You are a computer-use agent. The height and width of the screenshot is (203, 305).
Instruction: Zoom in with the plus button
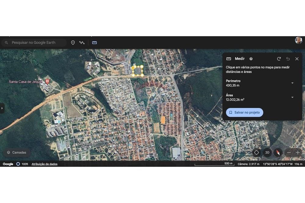(x=298, y=152)
